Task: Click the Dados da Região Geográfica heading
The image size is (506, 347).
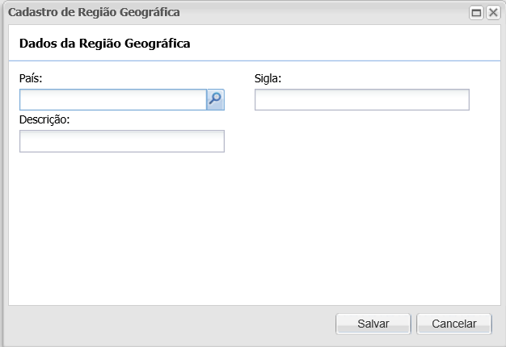Action: [x=104, y=44]
